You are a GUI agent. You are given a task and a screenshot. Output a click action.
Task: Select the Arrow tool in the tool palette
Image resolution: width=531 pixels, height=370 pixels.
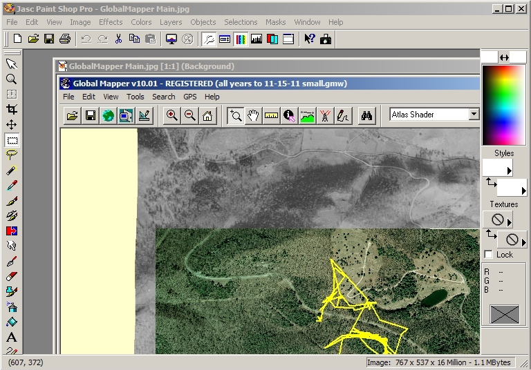(12, 64)
